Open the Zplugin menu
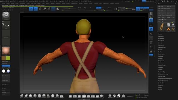Screen dimensions: 178x100 (x=112, y=3)
